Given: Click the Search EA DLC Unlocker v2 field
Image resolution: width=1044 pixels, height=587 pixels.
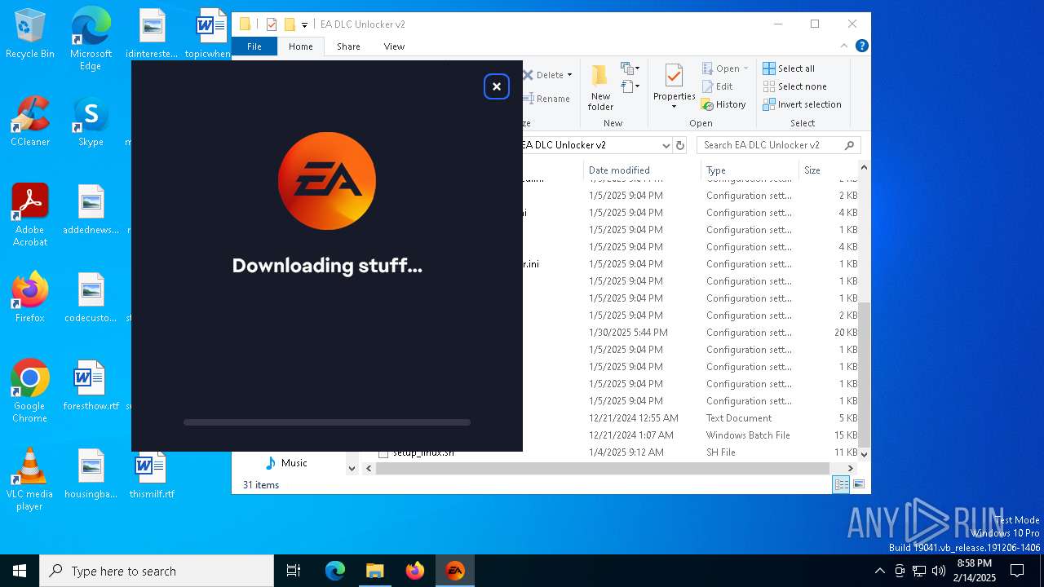Looking at the screenshot, I should click(778, 145).
